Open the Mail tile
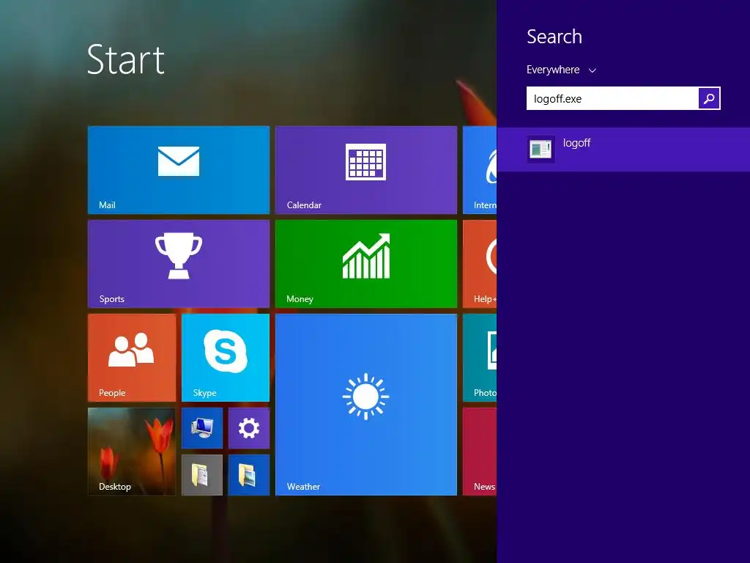The height and width of the screenshot is (563, 750). pyautogui.click(x=179, y=170)
